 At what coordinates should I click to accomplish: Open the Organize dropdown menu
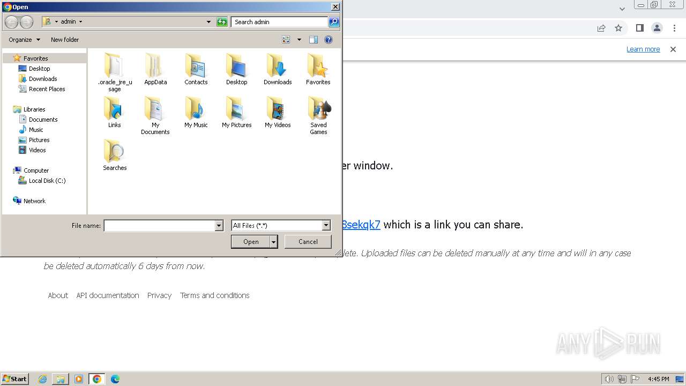(24, 40)
